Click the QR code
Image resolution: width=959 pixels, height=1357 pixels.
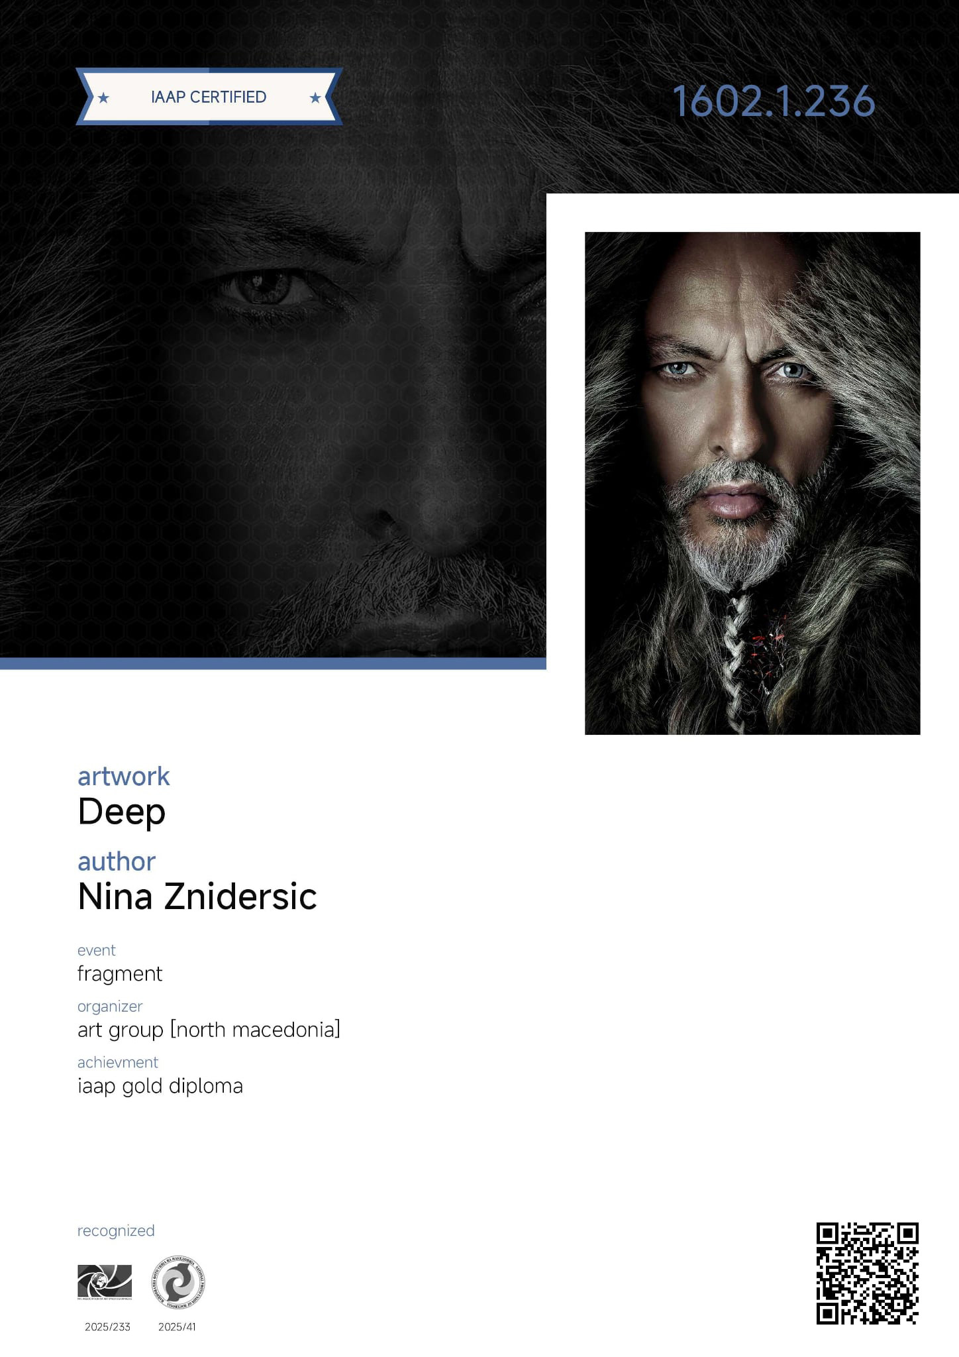[868, 1274]
